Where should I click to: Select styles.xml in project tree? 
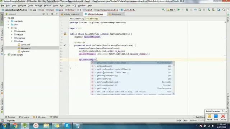pyautogui.click(x=25, y=51)
